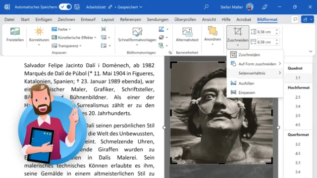Increase picture height with stepper arrow
This screenshot has width=317, height=178.
[x=277, y=30]
